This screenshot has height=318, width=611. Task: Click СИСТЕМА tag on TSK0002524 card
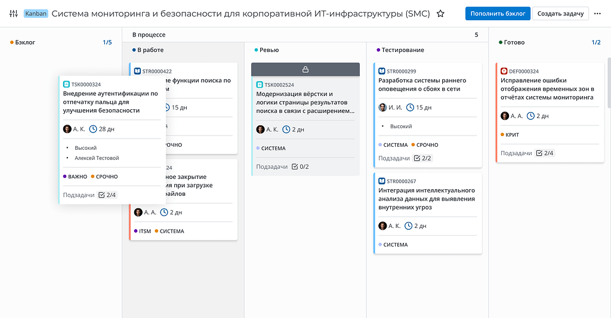(x=271, y=148)
